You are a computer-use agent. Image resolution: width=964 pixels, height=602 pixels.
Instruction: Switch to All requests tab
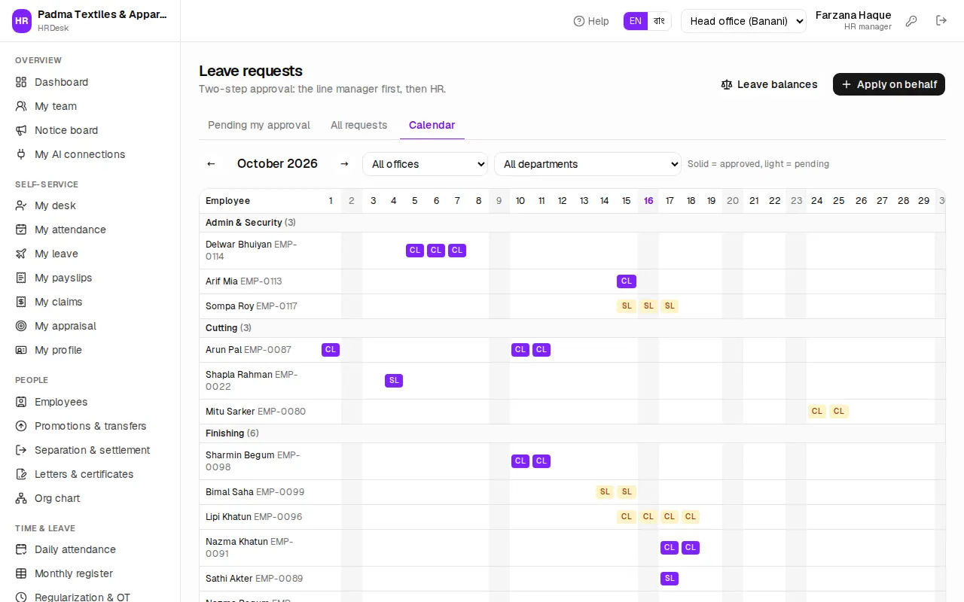[359, 125]
